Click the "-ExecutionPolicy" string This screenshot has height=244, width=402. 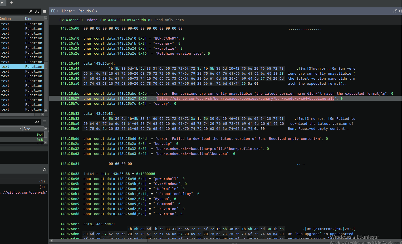click(x=174, y=194)
